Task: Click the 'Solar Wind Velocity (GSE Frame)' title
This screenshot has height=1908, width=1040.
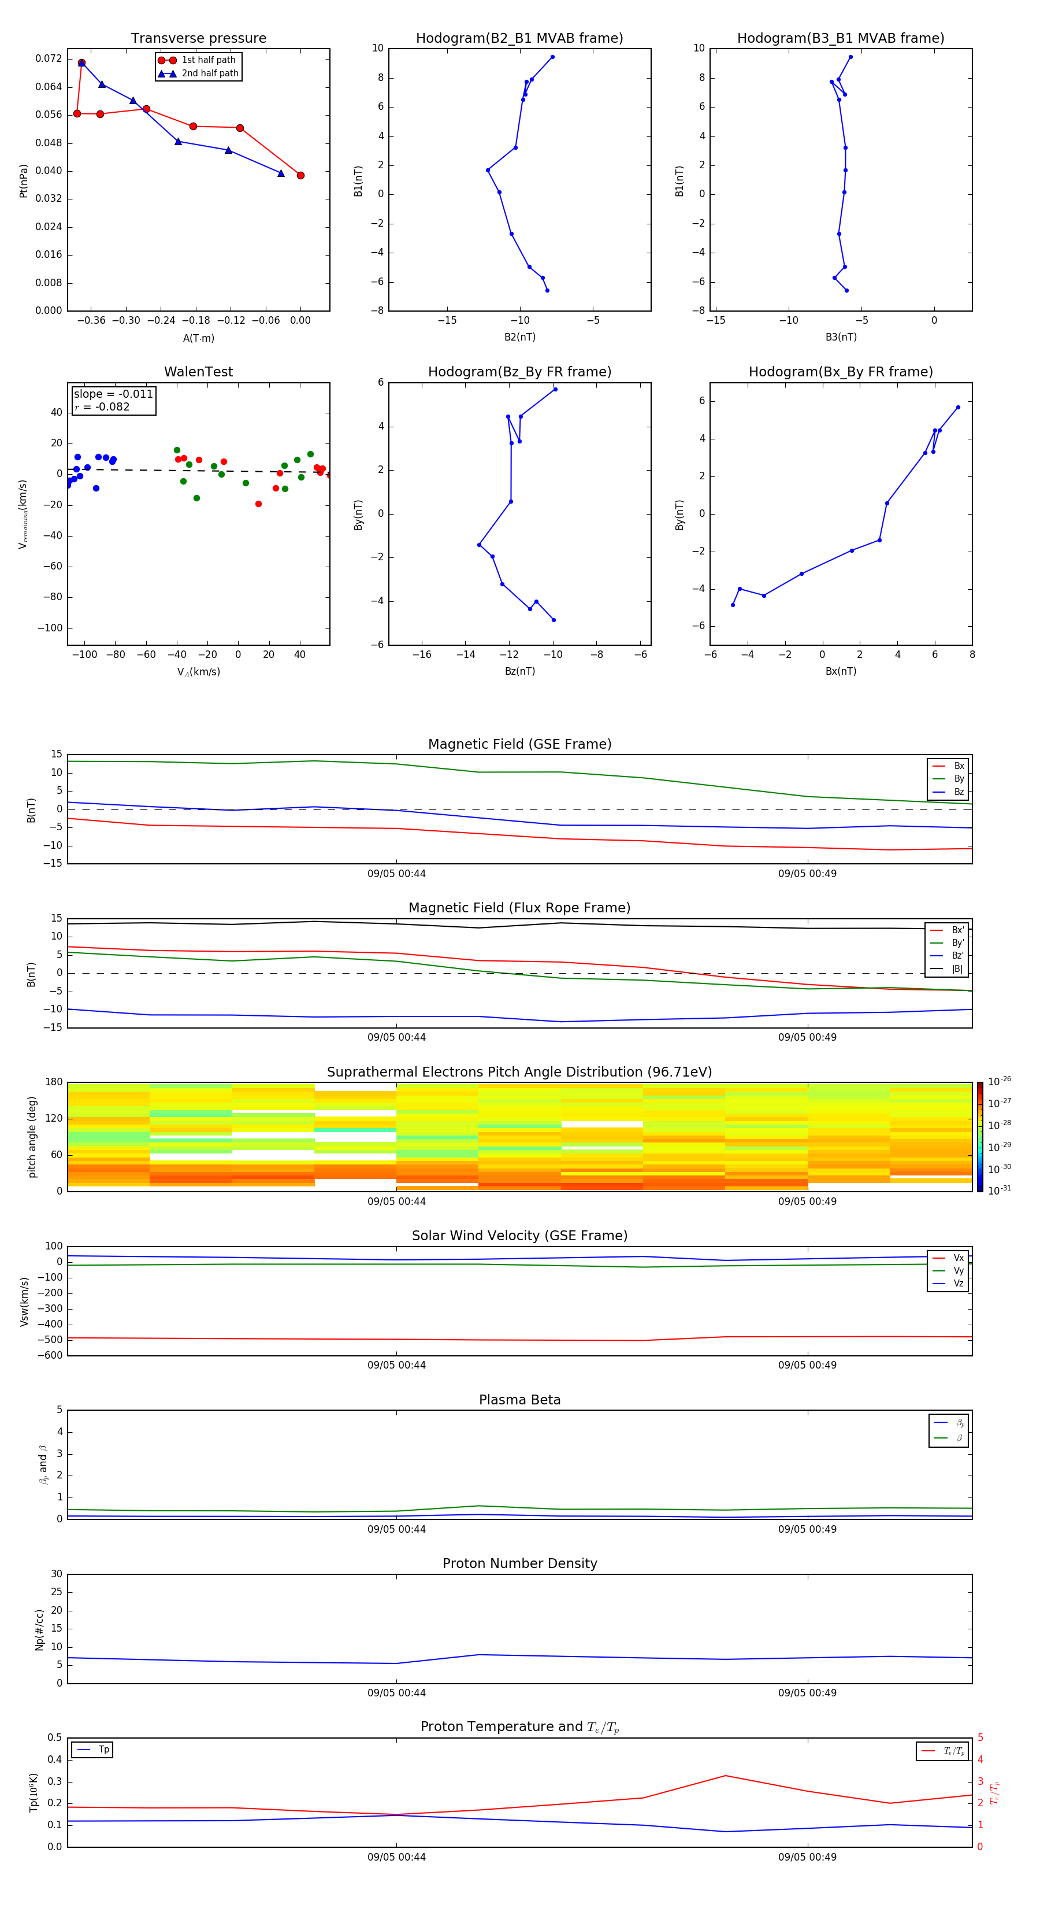Action: [x=519, y=1236]
